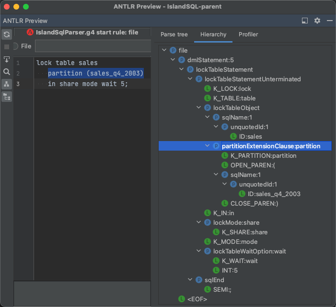Open the ANTLR Preview settings gear
Screen dimensions: 336x307
(317, 21)
